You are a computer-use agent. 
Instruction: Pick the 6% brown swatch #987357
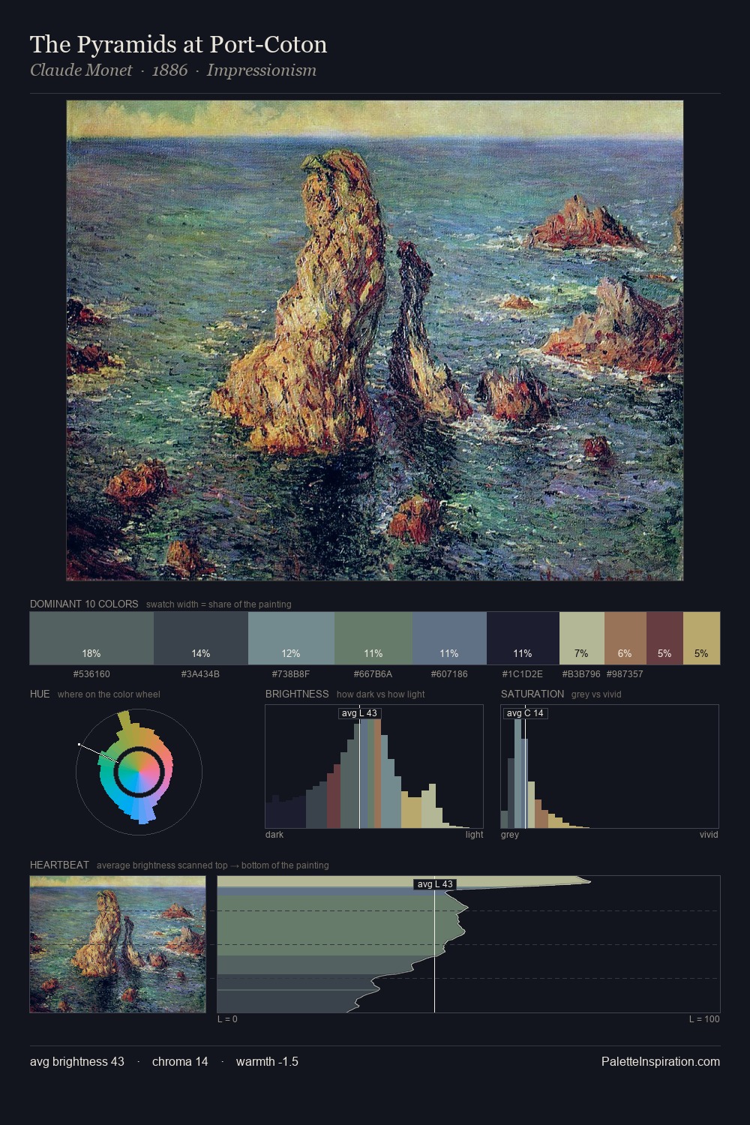click(x=625, y=638)
